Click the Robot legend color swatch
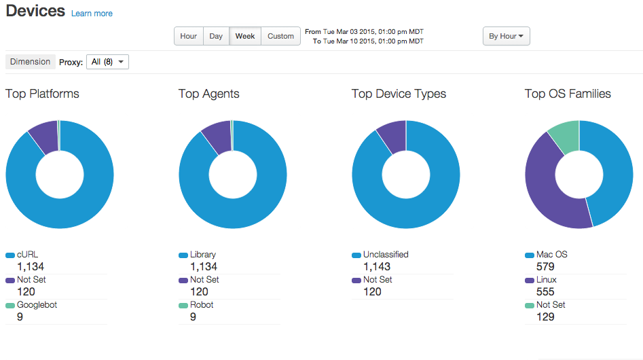 pos(183,306)
